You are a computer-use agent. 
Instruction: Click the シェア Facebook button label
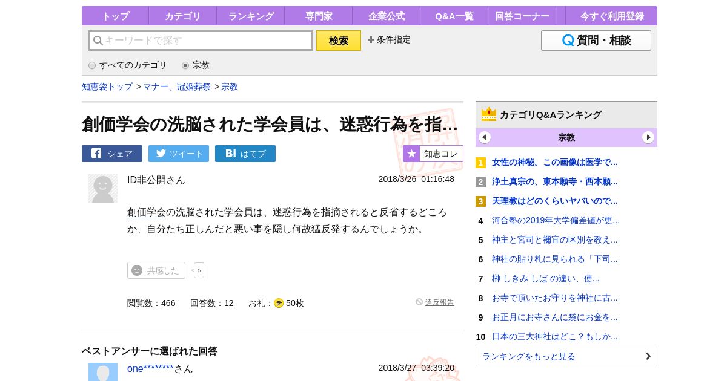120,154
